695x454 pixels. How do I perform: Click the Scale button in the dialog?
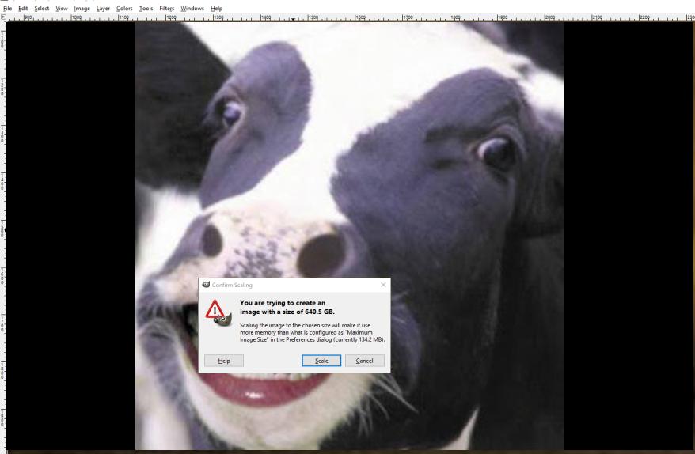click(x=321, y=361)
